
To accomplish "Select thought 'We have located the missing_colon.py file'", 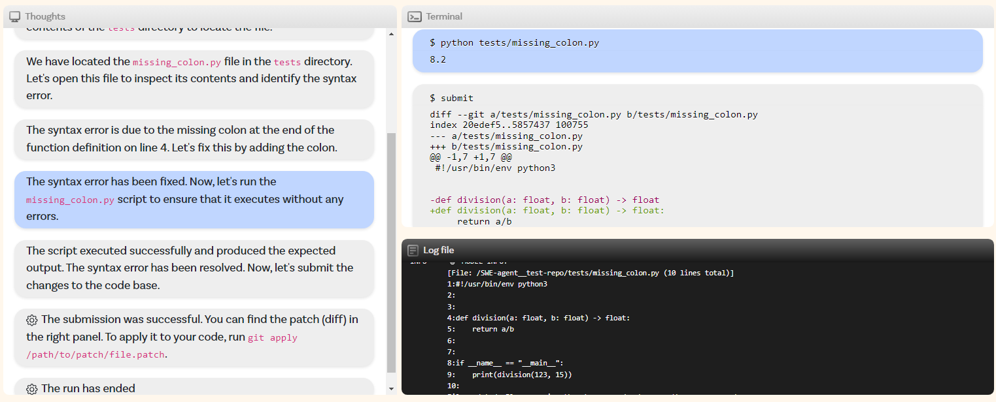I will point(194,78).
